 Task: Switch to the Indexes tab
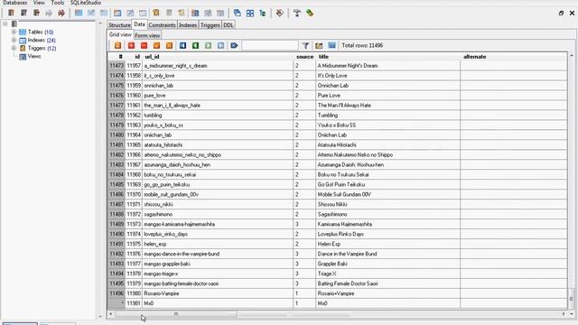[188, 25]
